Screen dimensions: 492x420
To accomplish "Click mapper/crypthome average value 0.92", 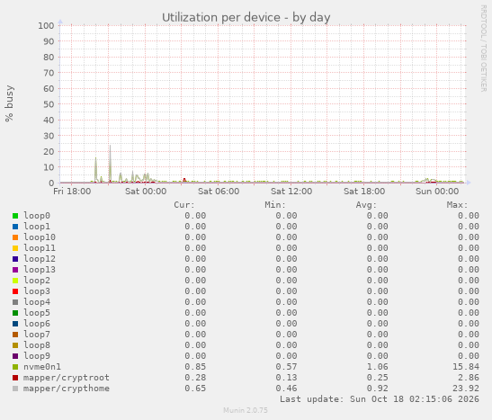I will coord(377,389).
